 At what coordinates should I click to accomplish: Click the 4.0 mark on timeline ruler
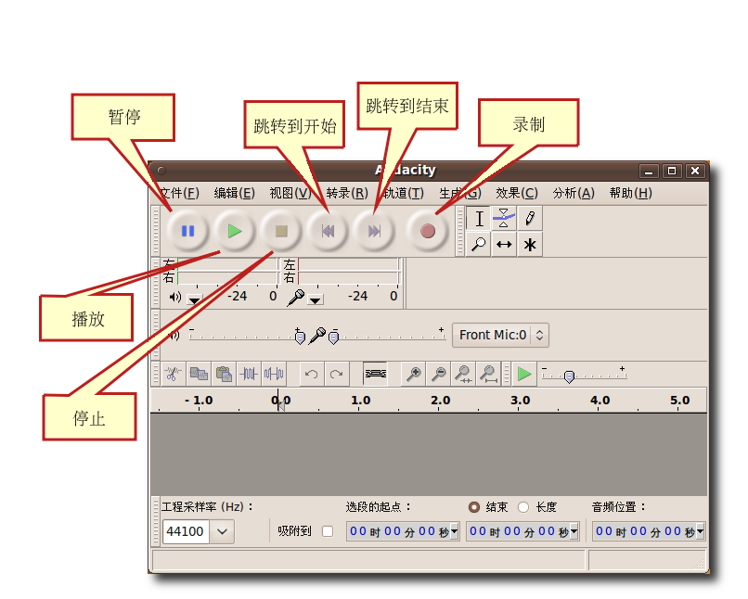[x=600, y=401]
